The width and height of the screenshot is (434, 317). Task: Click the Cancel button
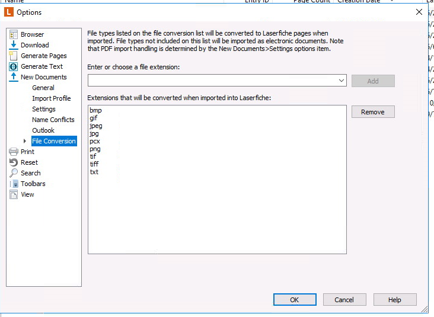click(344, 300)
